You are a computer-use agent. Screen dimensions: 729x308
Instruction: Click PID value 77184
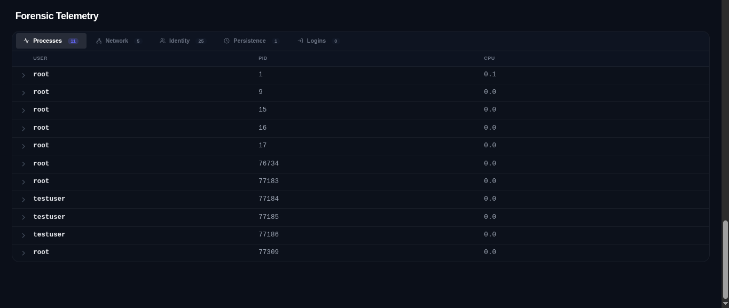coord(269,199)
